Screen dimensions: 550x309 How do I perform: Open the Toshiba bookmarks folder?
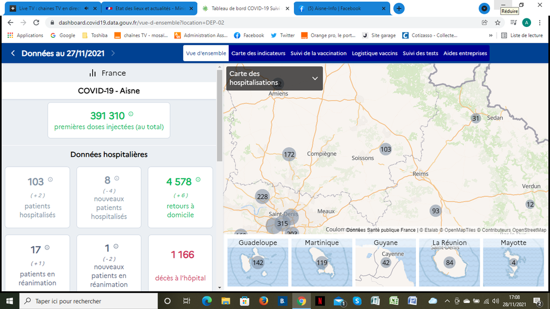point(95,35)
